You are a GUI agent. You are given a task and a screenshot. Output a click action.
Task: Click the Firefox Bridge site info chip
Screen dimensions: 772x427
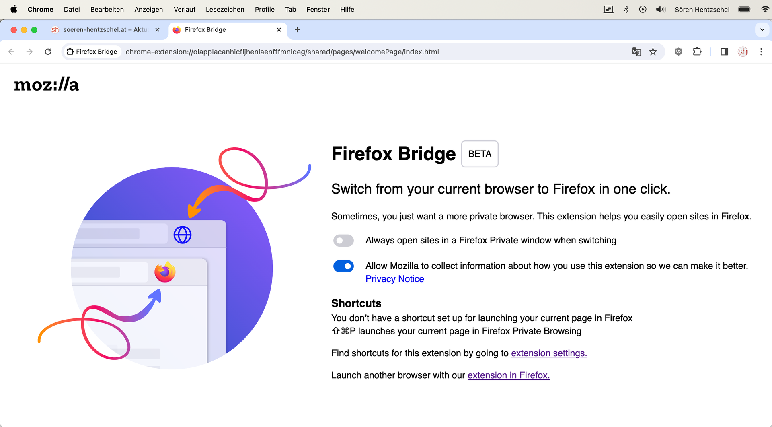(92, 52)
